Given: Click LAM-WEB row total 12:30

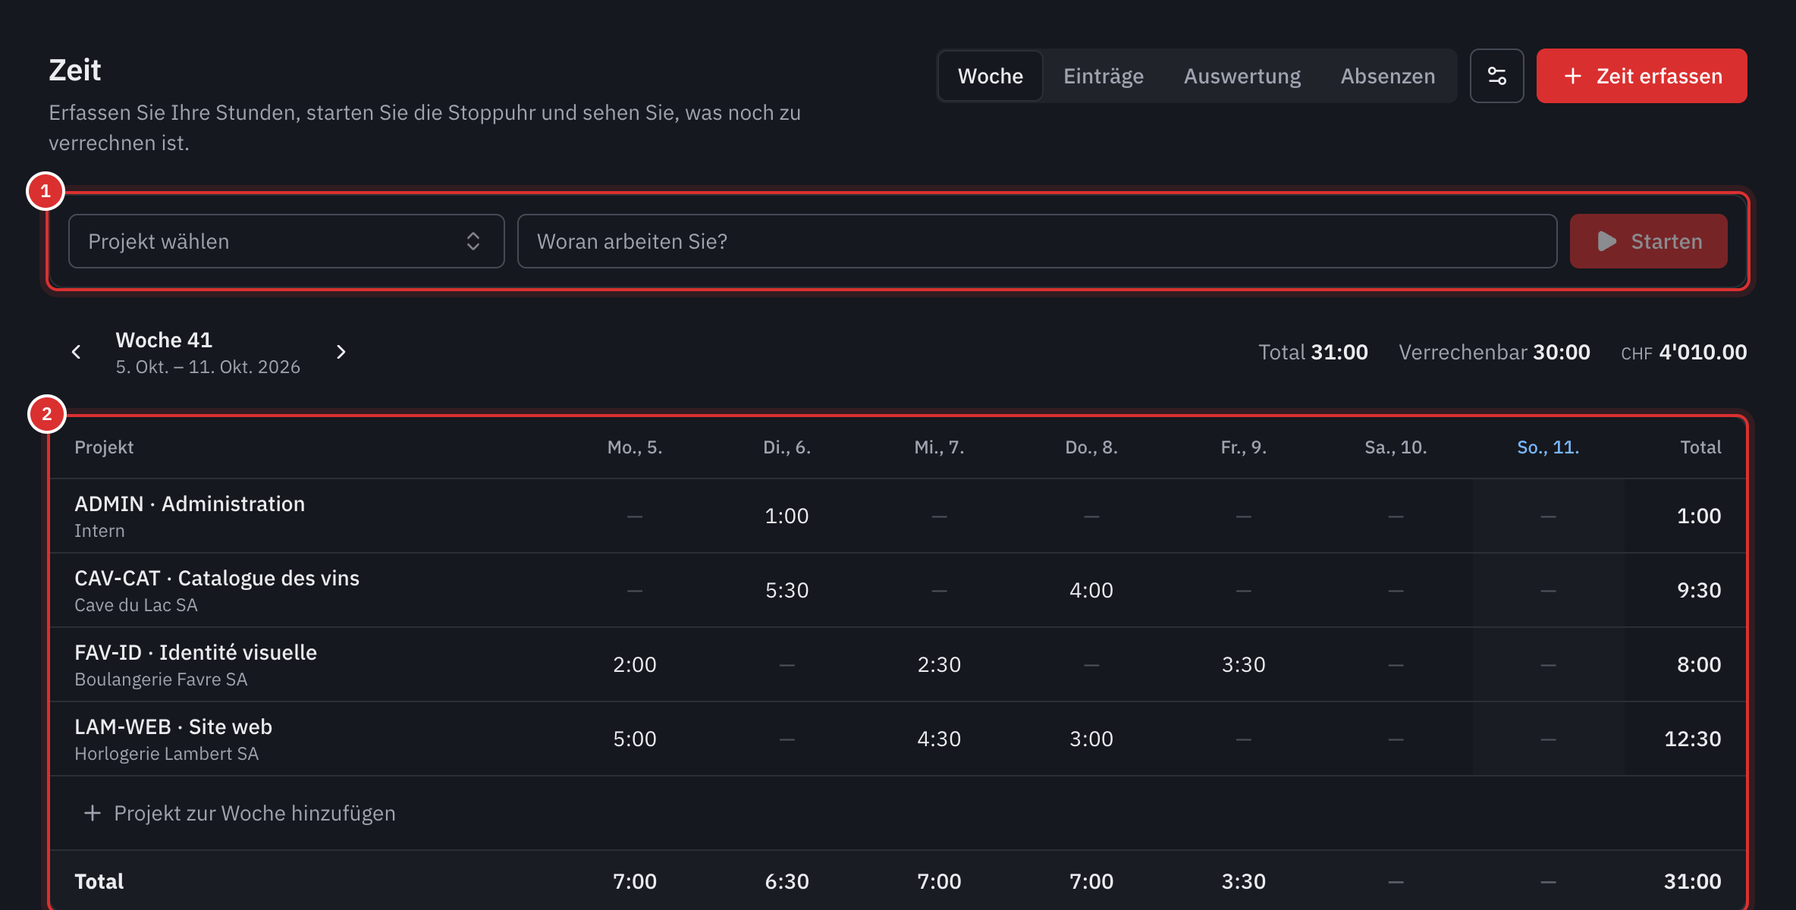Looking at the screenshot, I should pos(1692,739).
